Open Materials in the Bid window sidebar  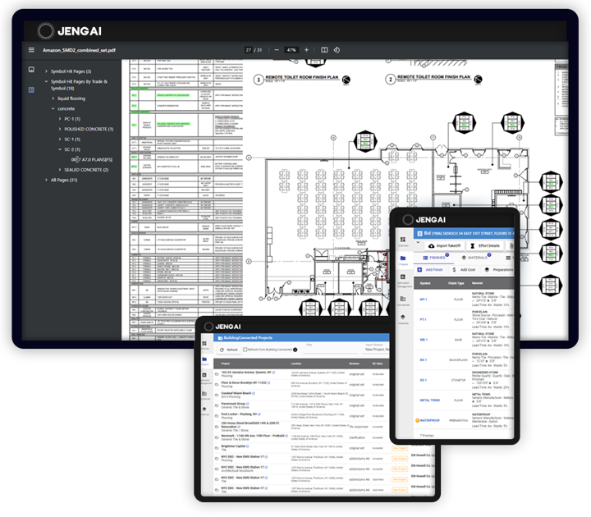click(403, 318)
